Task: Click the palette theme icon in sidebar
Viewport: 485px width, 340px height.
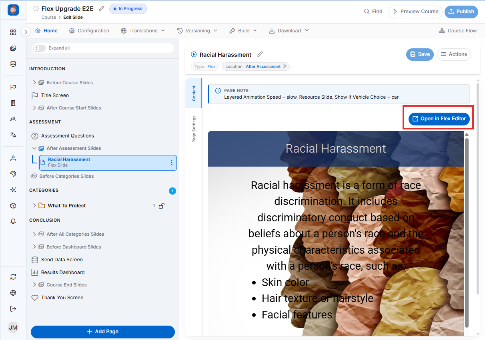Action: point(13,174)
